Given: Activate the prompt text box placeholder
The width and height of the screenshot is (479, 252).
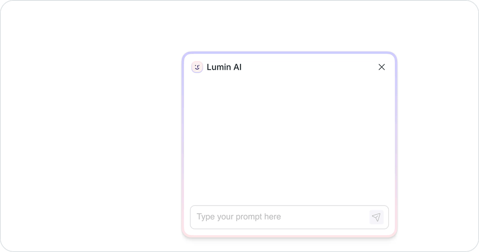Looking at the screenshot, I should pyautogui.click(x=239, y=217).
